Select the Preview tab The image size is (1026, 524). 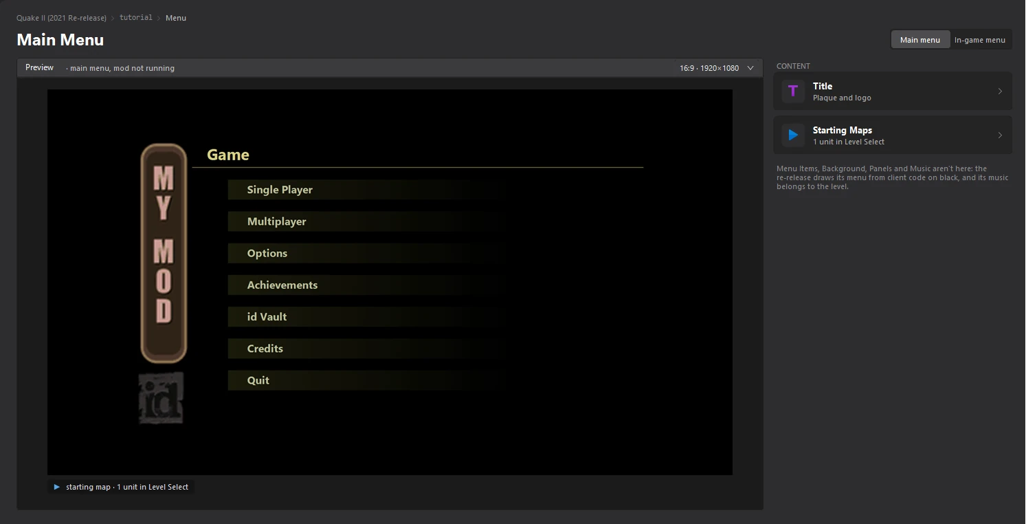tap(39, 67)
